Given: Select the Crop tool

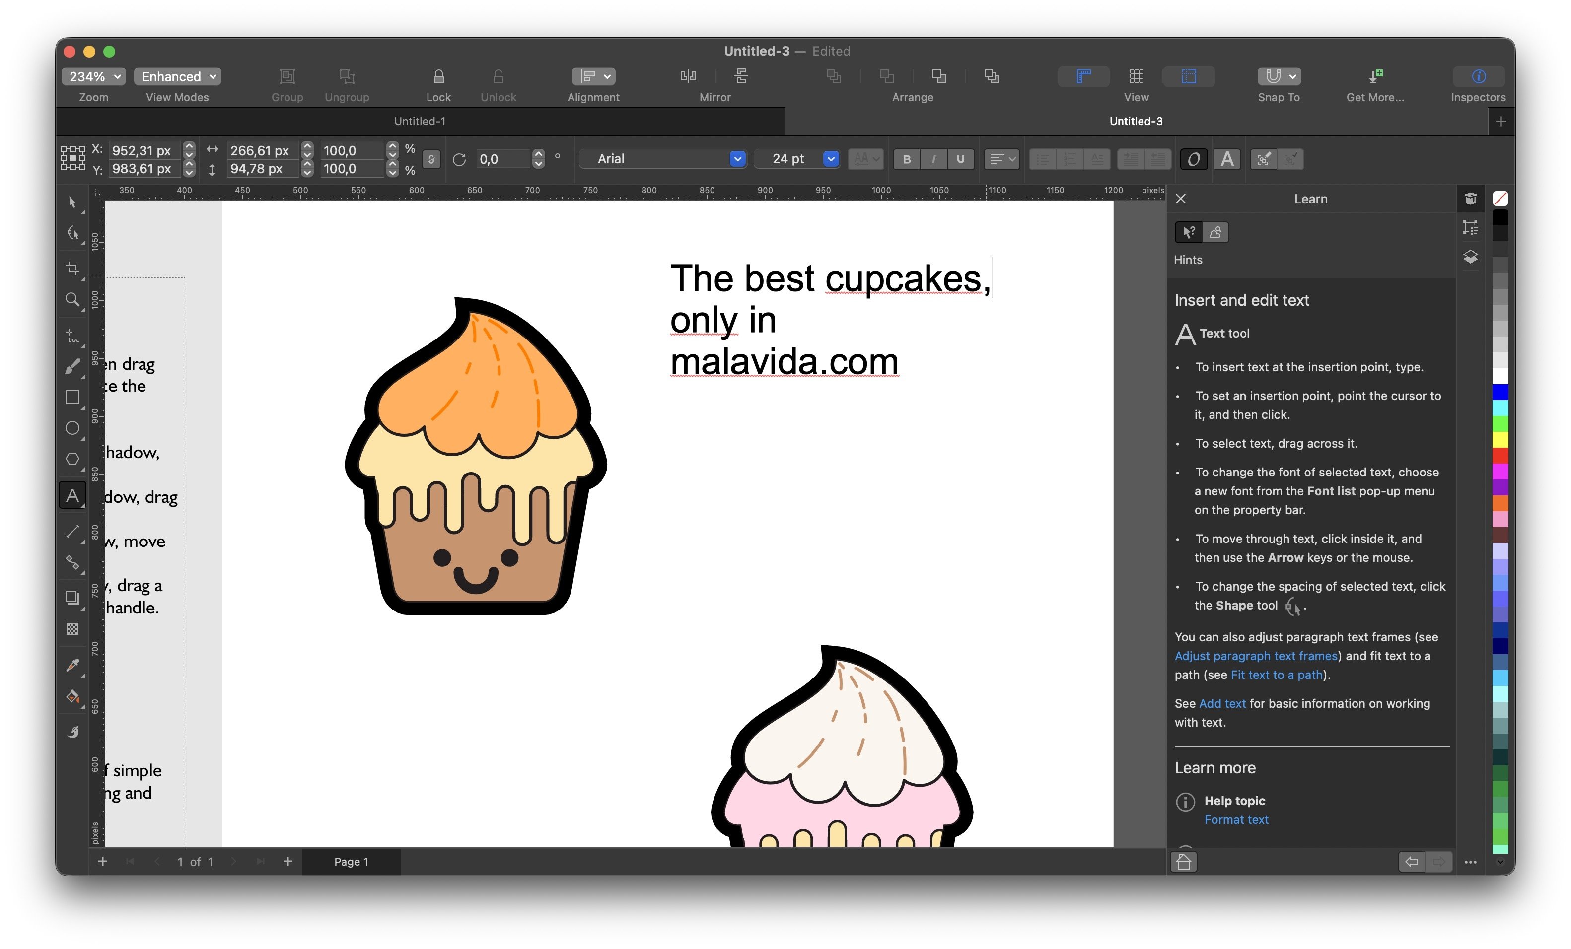Looking at the screenshot, I should 72,269.
